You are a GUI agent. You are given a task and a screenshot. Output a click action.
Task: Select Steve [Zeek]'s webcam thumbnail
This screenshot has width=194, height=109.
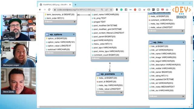point(18,81)
